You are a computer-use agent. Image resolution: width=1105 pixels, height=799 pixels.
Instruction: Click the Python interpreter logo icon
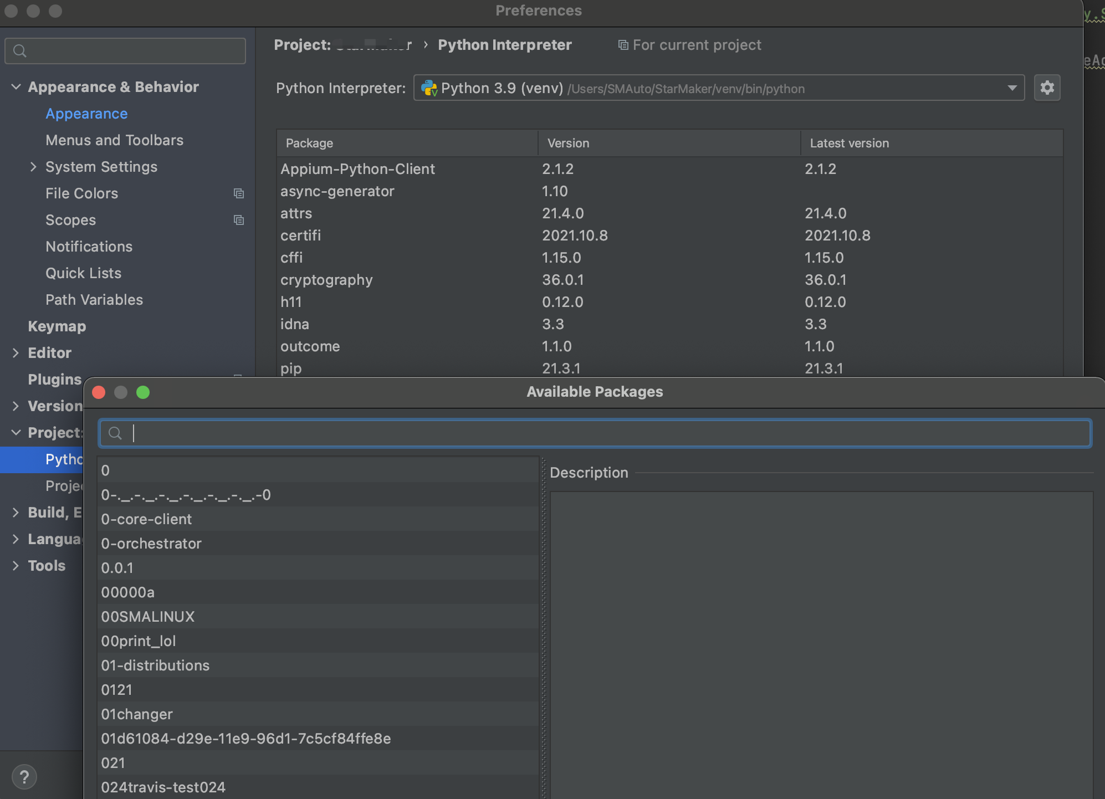click(429, 88)
